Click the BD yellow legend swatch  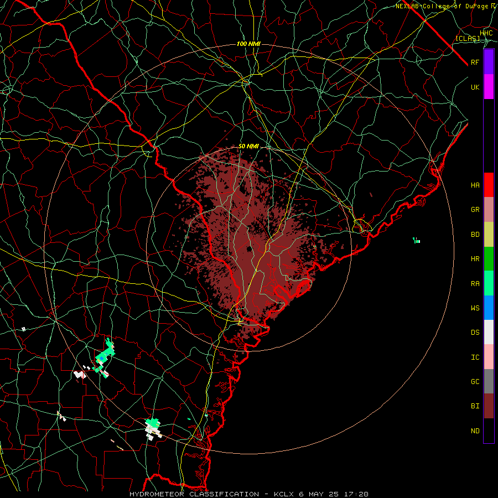point(489,235)
